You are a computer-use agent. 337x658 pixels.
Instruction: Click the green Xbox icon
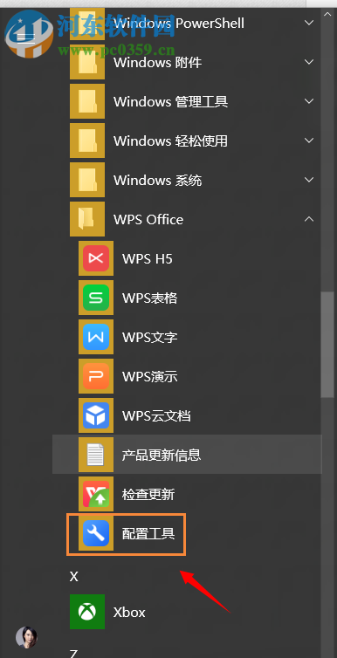point(87,612)
